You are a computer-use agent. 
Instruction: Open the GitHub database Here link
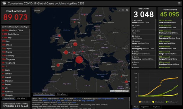tap(59, 103)
